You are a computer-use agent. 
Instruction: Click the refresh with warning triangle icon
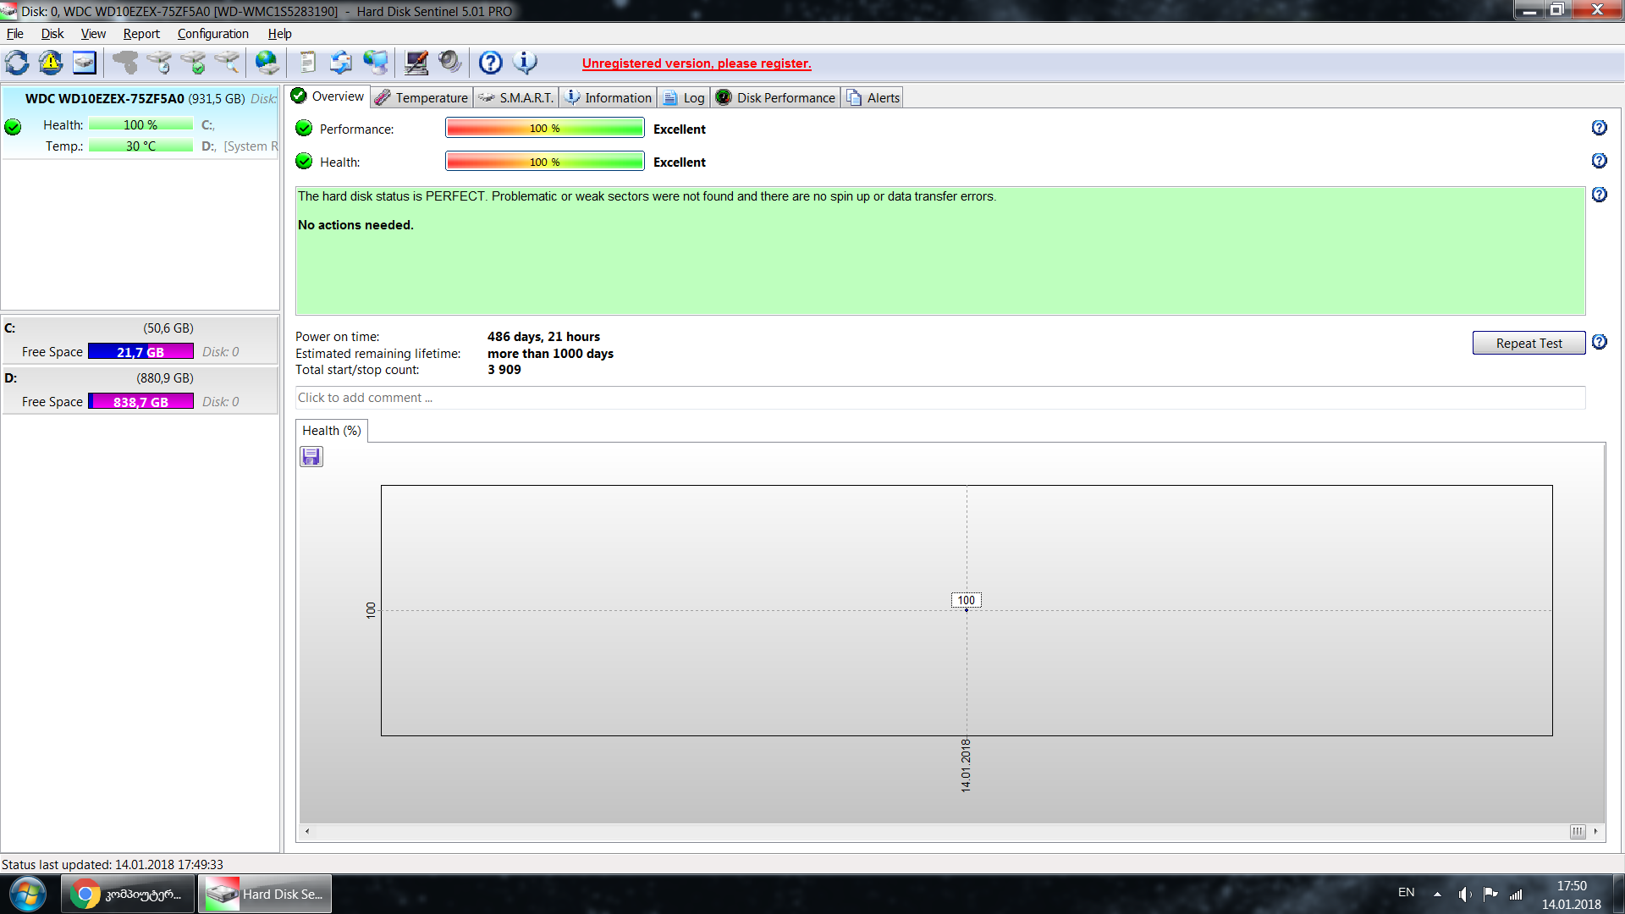(51, 63)
